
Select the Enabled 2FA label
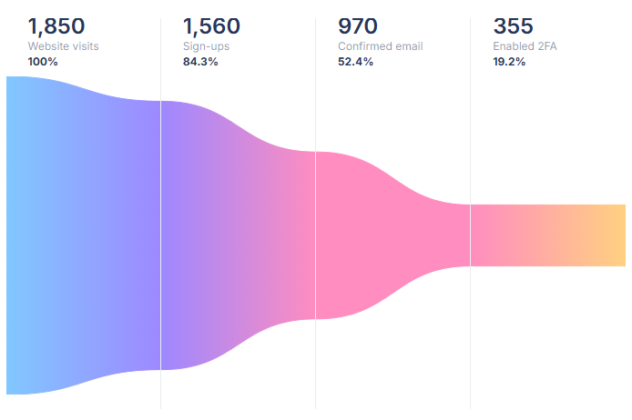click(x=525, y=46)
